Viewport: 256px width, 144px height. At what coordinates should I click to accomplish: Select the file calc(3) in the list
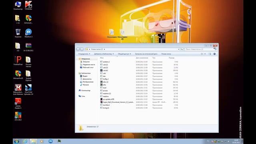[104, 68]
